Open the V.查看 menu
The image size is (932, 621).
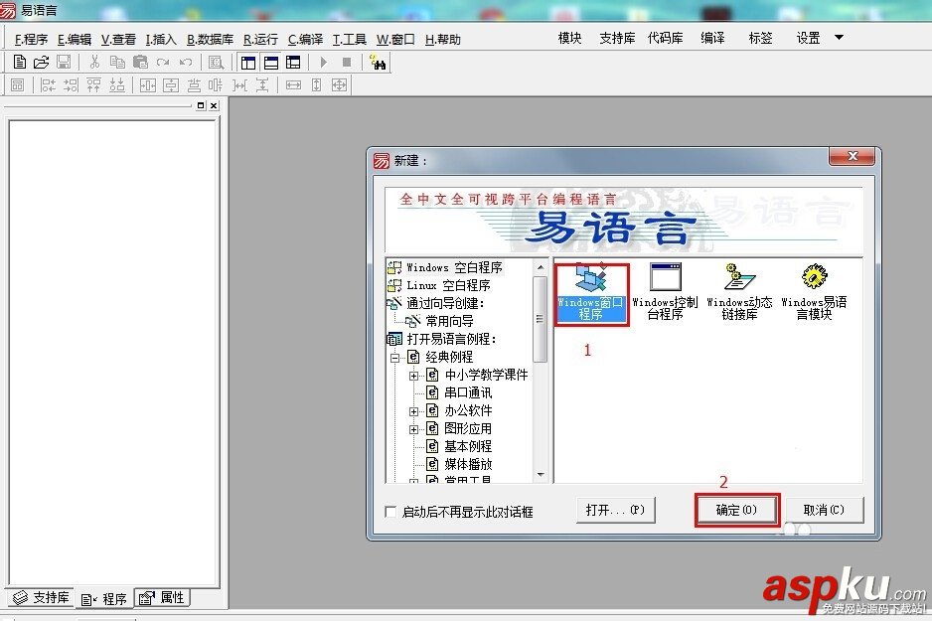(x=118, y=39)
